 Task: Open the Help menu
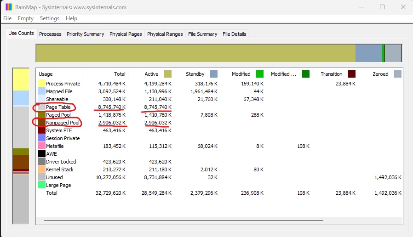pos(71,18)
